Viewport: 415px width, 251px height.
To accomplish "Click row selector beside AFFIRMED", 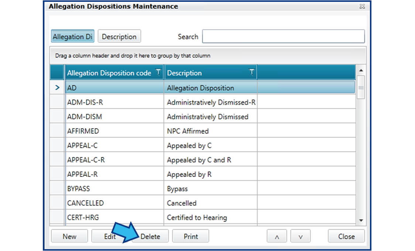I will (x=57, y=131).
